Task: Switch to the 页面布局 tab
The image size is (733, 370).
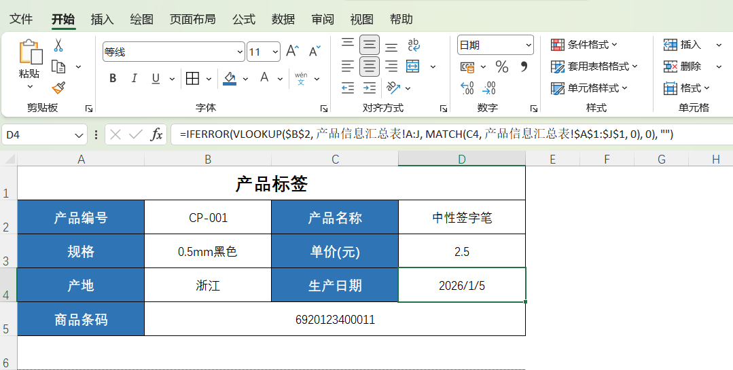Action: (x=193, y=19)
